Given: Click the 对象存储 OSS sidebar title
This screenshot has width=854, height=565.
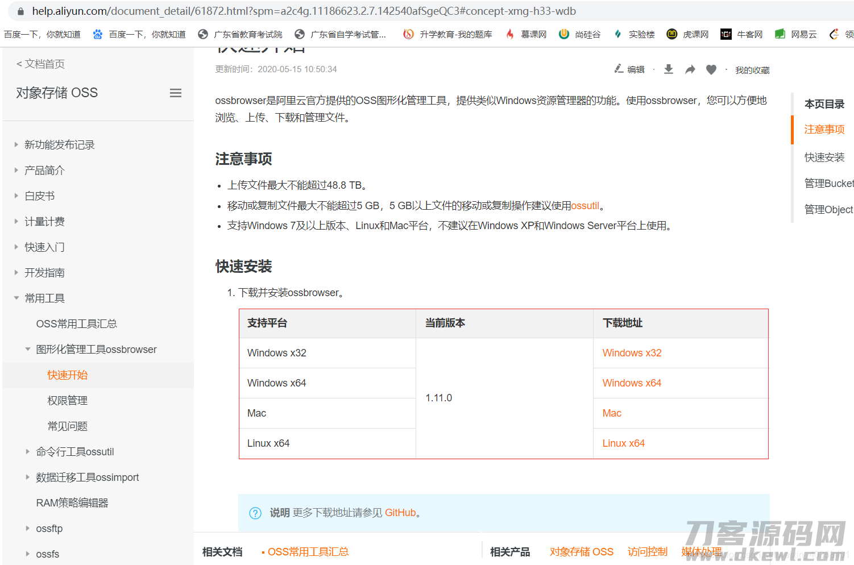Looking at the screenshot, I should 57,93.
